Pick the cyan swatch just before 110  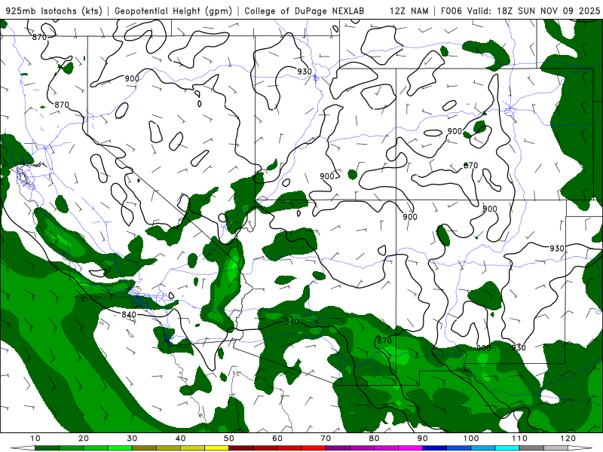pos(507,448)
